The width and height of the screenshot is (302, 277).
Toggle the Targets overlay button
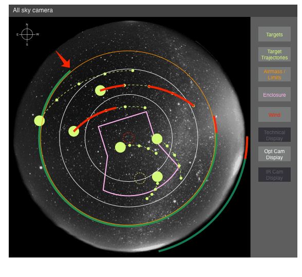(x=274, y=34)
